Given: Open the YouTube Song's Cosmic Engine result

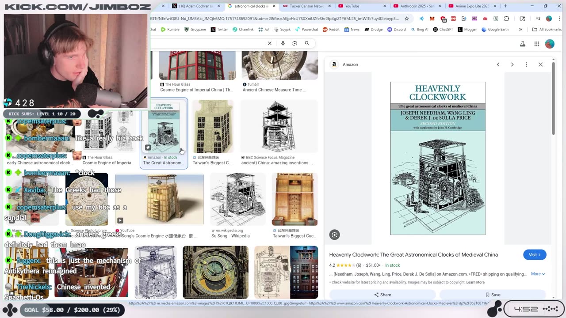Looking at the screenshot, I should click(x=159, y=200).
